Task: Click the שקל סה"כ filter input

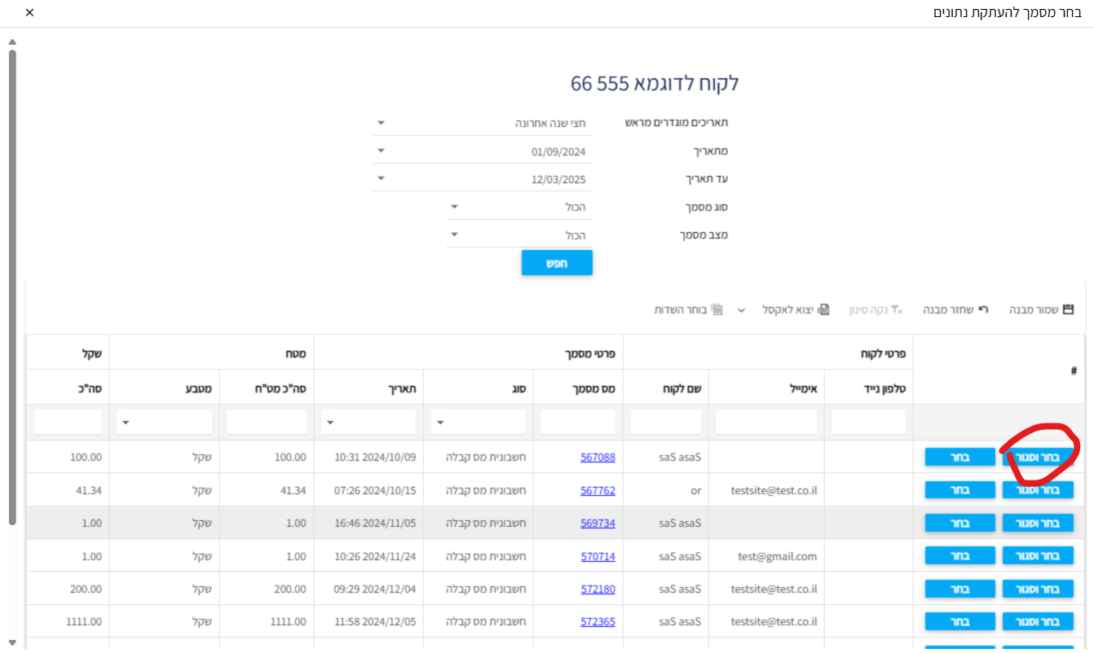Action: pos(68,422)
